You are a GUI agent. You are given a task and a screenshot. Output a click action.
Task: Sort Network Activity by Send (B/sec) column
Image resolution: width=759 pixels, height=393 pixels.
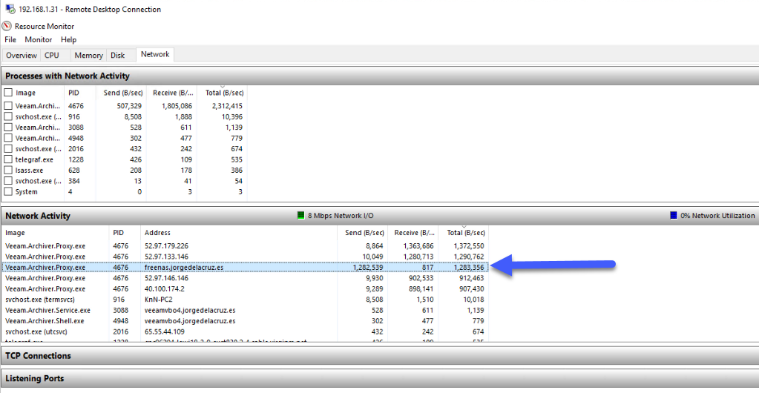(x=363, y=233)
